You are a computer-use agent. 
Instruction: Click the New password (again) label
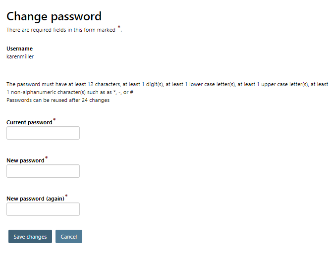click(35, 199)
